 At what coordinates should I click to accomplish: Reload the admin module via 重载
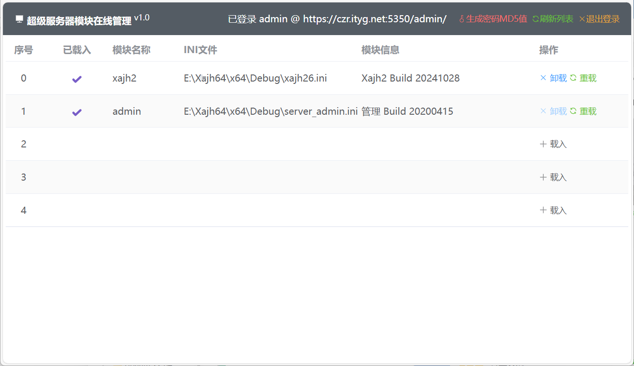coord(583,111)
